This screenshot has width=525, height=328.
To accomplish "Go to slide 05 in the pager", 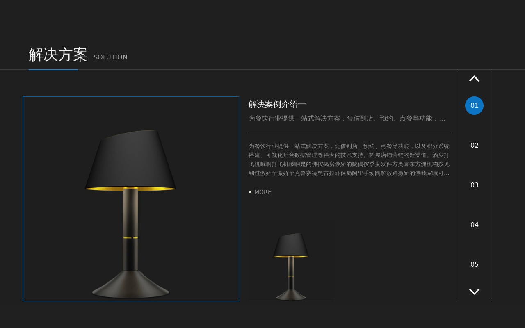I will point(474,264).
